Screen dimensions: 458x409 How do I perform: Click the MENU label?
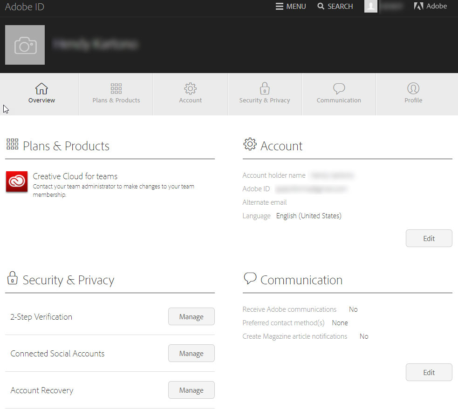pyautogui.click(x=296, y=7)
